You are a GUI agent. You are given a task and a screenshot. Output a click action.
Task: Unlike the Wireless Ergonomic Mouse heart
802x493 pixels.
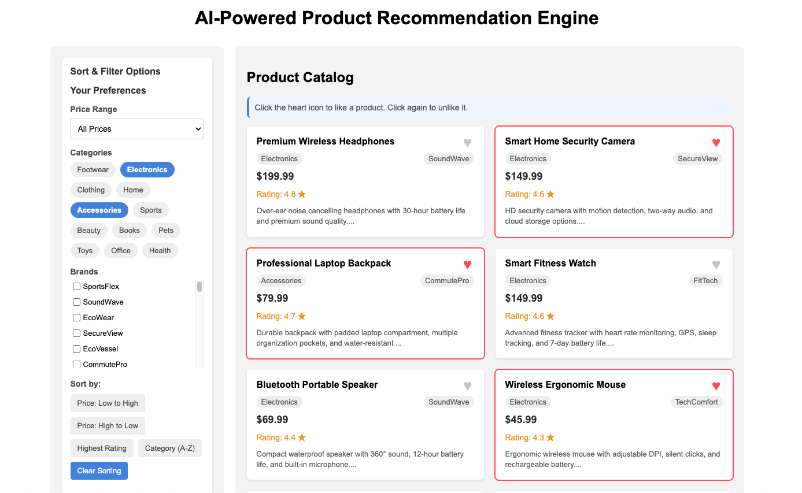[716, 385]
